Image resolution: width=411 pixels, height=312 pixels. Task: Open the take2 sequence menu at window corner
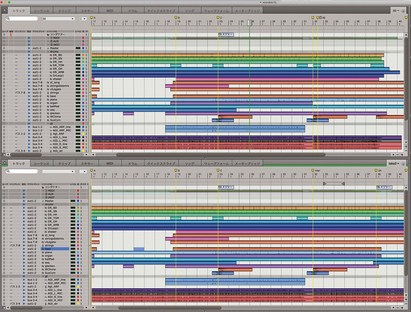pos(394,163)
